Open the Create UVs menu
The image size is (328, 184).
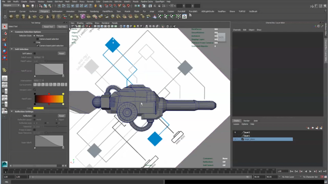[107, 2]
